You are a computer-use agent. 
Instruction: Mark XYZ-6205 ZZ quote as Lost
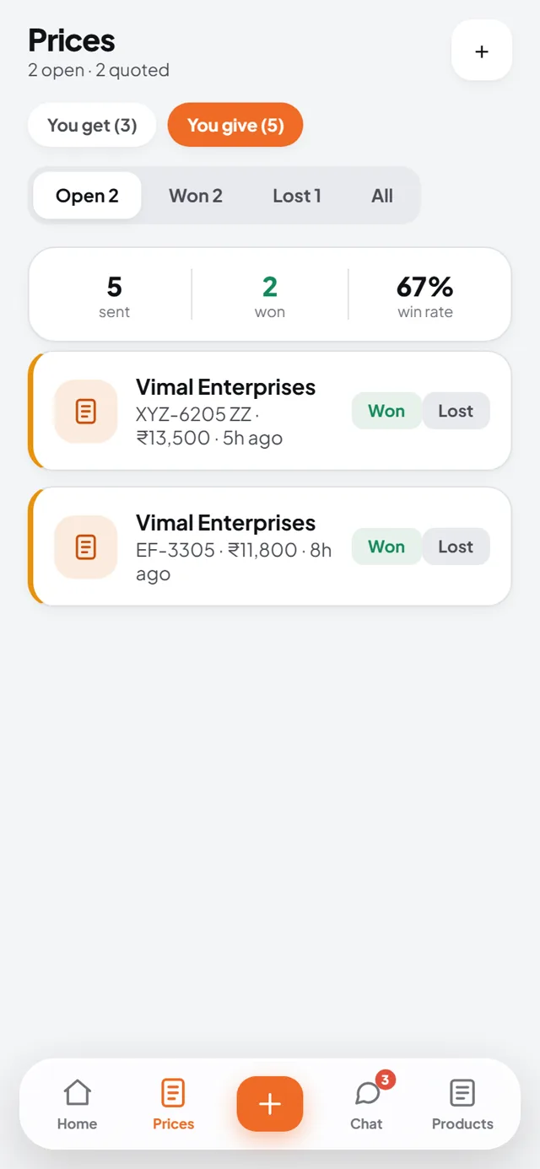coord(456,411)
